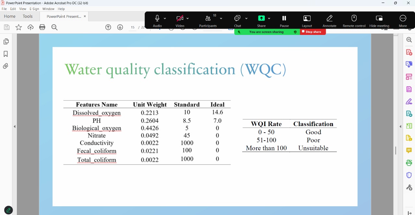
Task: Open the Bookmarks panel in left sidebar
Action: click(6, 54)
